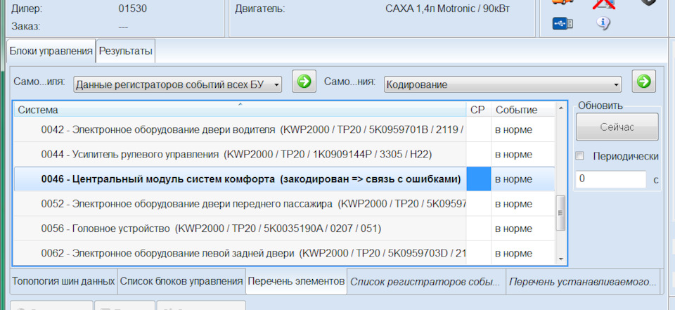Viewport: 675px width, 310px height.
Task: Click 'в норме' status in row 0044
Action: (x=513, y=154)
